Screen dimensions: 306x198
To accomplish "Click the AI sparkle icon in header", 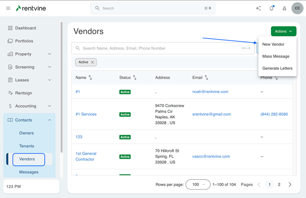I will point(258,8).
